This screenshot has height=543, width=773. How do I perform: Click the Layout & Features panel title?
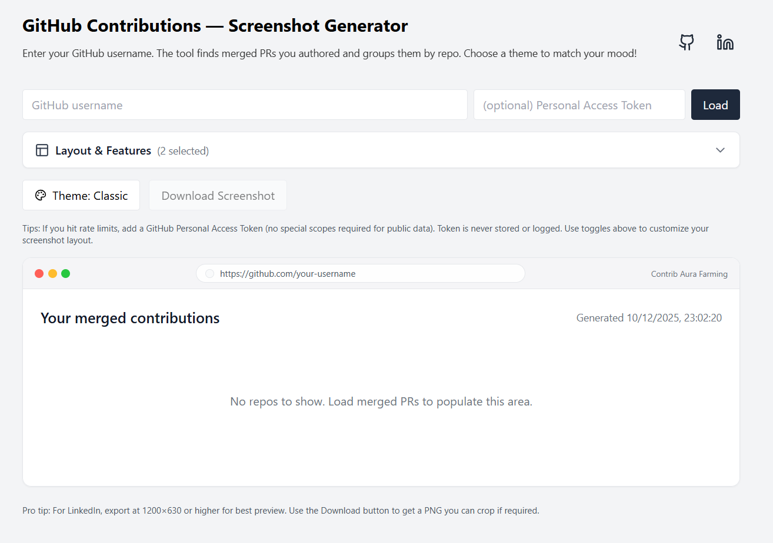click(103, 150)
